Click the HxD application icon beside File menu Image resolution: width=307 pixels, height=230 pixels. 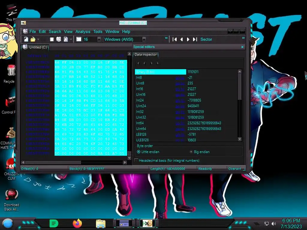pyautogui.click(x=25, y=31)
